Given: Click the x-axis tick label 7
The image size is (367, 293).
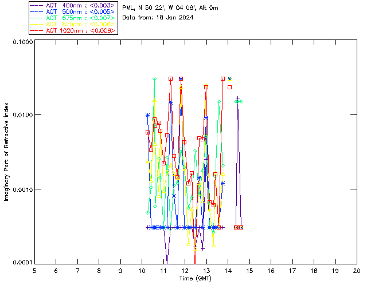Looking at the screenshot, I should (77, 271).
